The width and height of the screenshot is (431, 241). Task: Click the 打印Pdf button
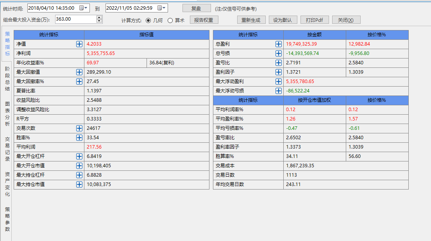[x=314, y=20]
